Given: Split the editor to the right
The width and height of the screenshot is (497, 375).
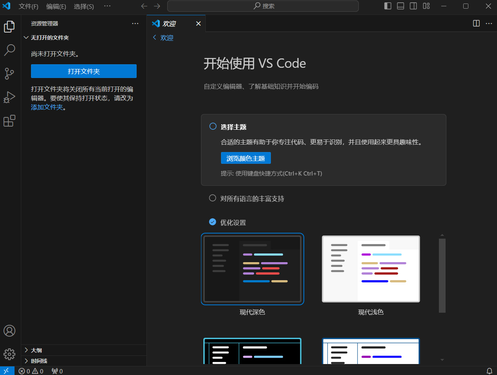Looking at the screenshot, I should click(476, 24).
